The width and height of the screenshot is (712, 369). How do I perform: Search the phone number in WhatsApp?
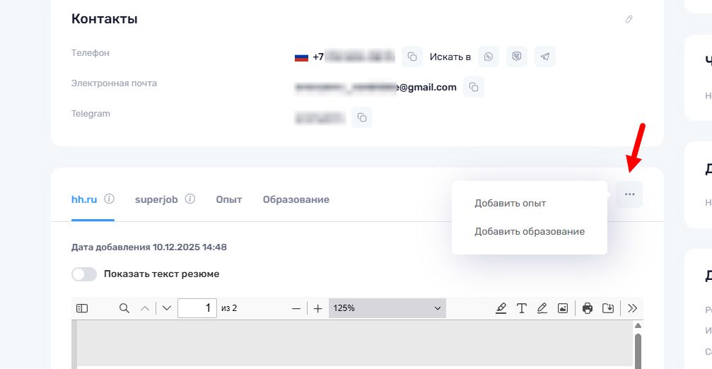pyautogui.click(x=489, y=57)
